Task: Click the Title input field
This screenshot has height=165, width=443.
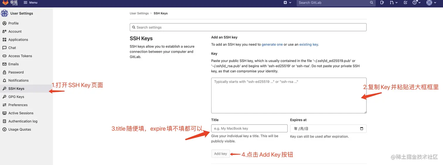Action: (249, 128)
